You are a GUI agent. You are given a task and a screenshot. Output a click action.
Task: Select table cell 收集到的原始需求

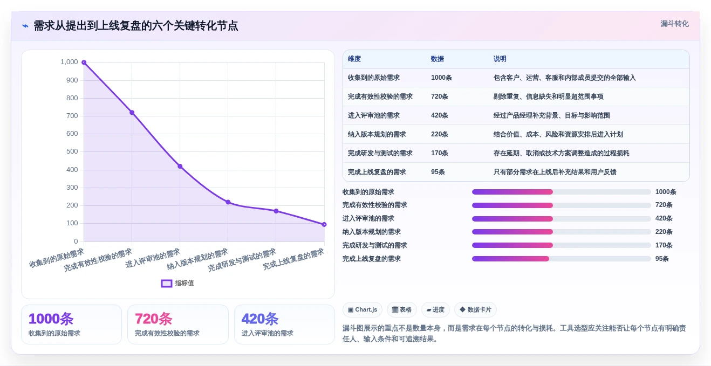374,78
